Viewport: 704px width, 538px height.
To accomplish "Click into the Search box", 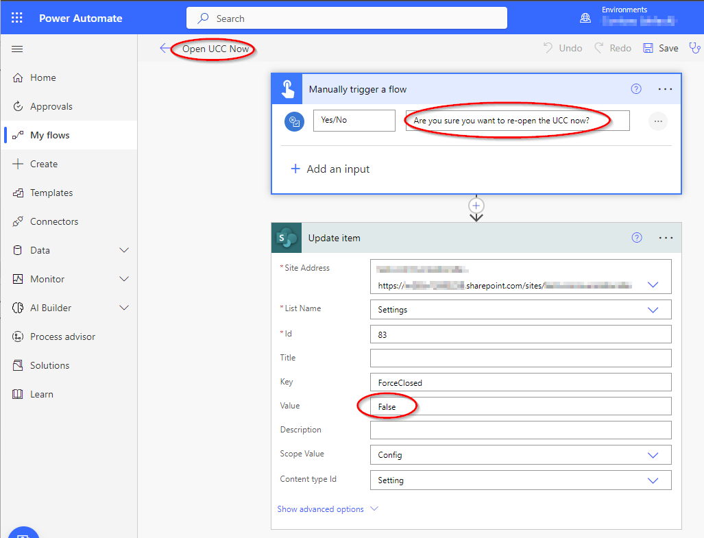I will [x=347, y=18].
